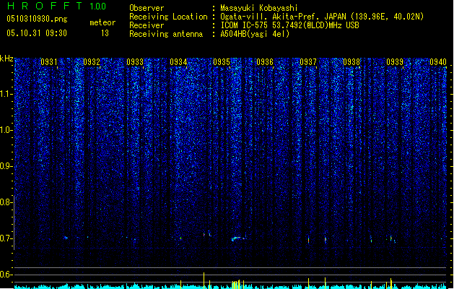Image resolution: width=454 pixels, height=289 pixels.
Task: Select the file name 0510310930.png
Action: [37, 19]
